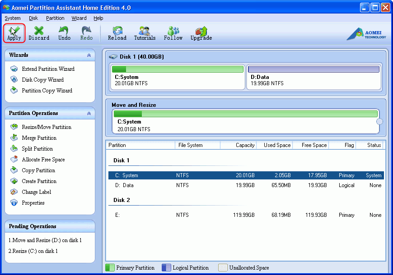Launch the Extend Partition Wizard
This screenshot has height=275, width=393.
(x=48, y=69)
